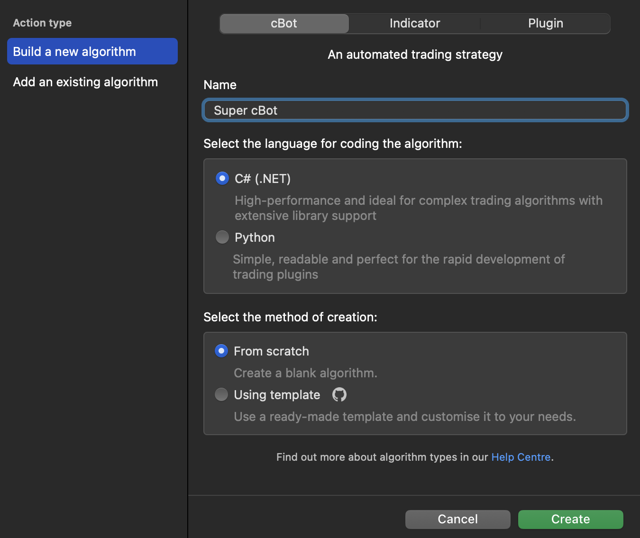Choose Add an existing algorithm
This screenshot has height=538, width=640.
point(85,82)
